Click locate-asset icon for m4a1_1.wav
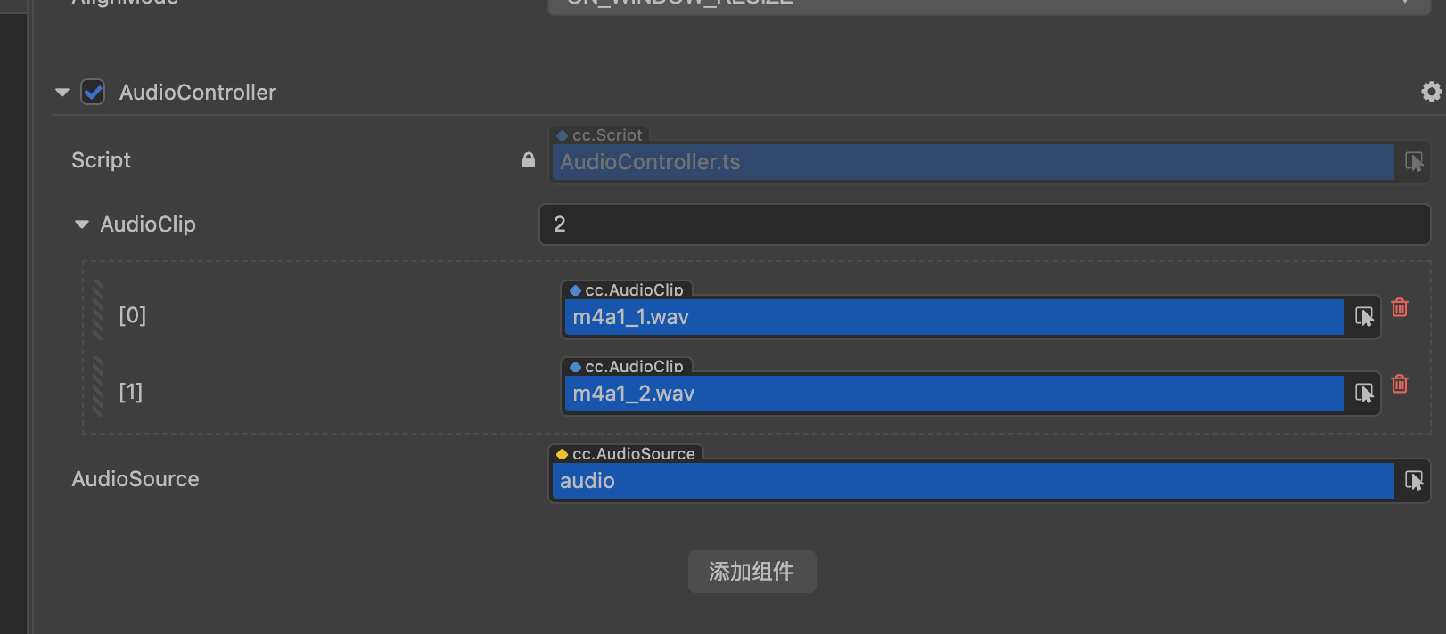The width and height of the screenshot is (1446, 634). [x=1364, y=317]
